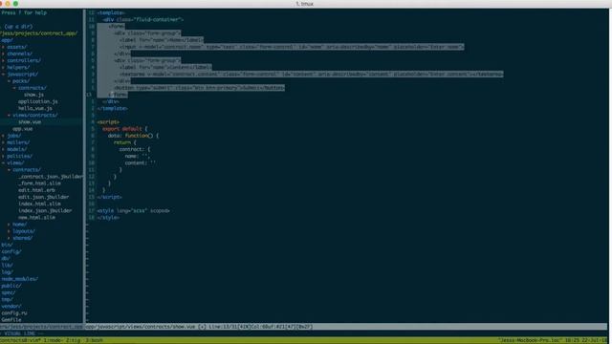The width and height of the screenshot is (612, 344).
Task: Open edit.html.erb file
Action: click(36, 190)
